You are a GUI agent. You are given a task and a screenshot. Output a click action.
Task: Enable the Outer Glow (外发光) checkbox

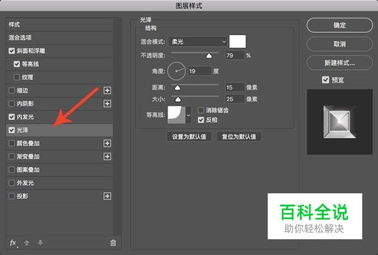[11, 183]
